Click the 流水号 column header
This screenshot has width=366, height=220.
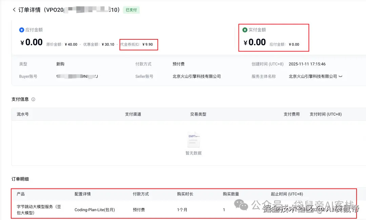pyautogui.click(x=23, y=114)
